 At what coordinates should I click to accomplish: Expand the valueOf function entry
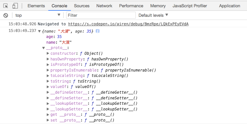48,87
